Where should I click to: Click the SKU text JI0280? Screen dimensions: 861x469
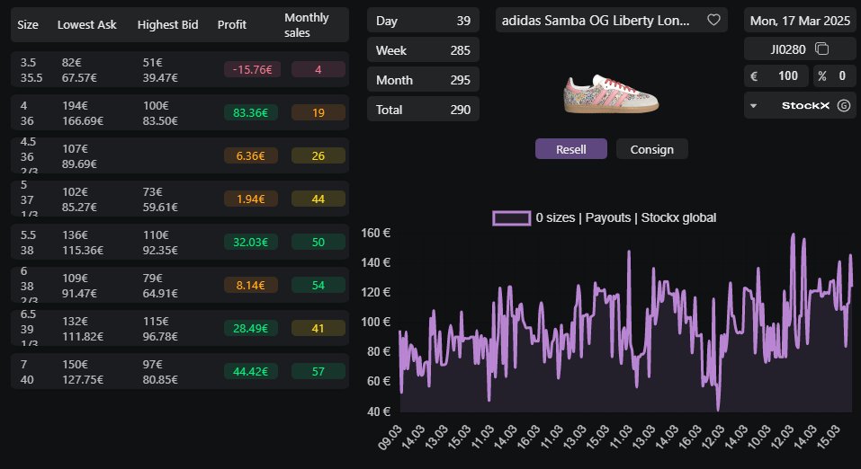tap(788, 49)
